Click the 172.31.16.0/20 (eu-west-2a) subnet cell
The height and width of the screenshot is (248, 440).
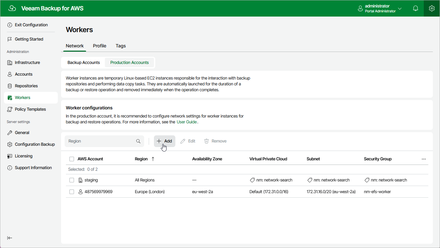pos(331,192)
